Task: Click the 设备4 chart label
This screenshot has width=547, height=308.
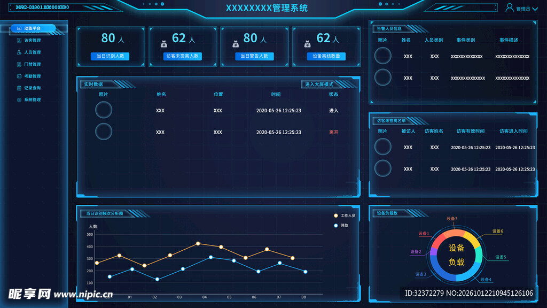Action: pyautogui.click(x=486, y=279)
